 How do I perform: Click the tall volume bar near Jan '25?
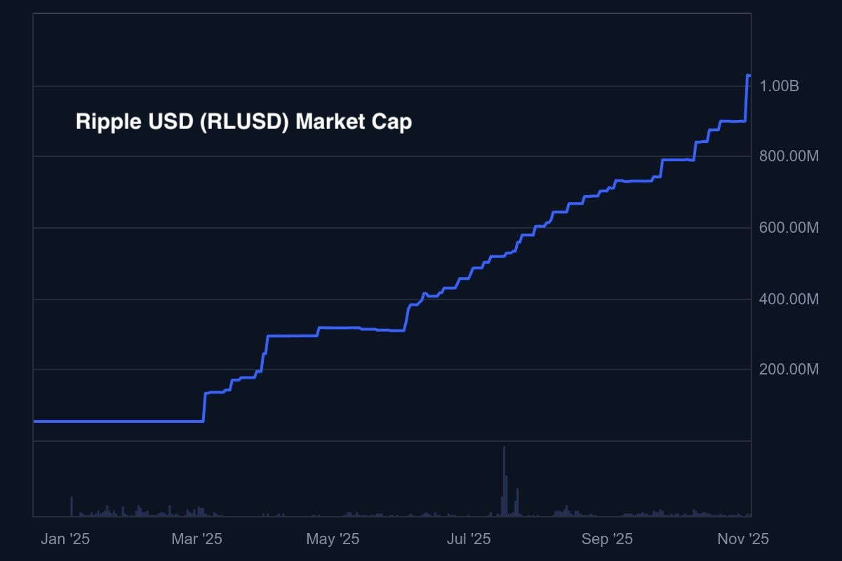(72, 506)
